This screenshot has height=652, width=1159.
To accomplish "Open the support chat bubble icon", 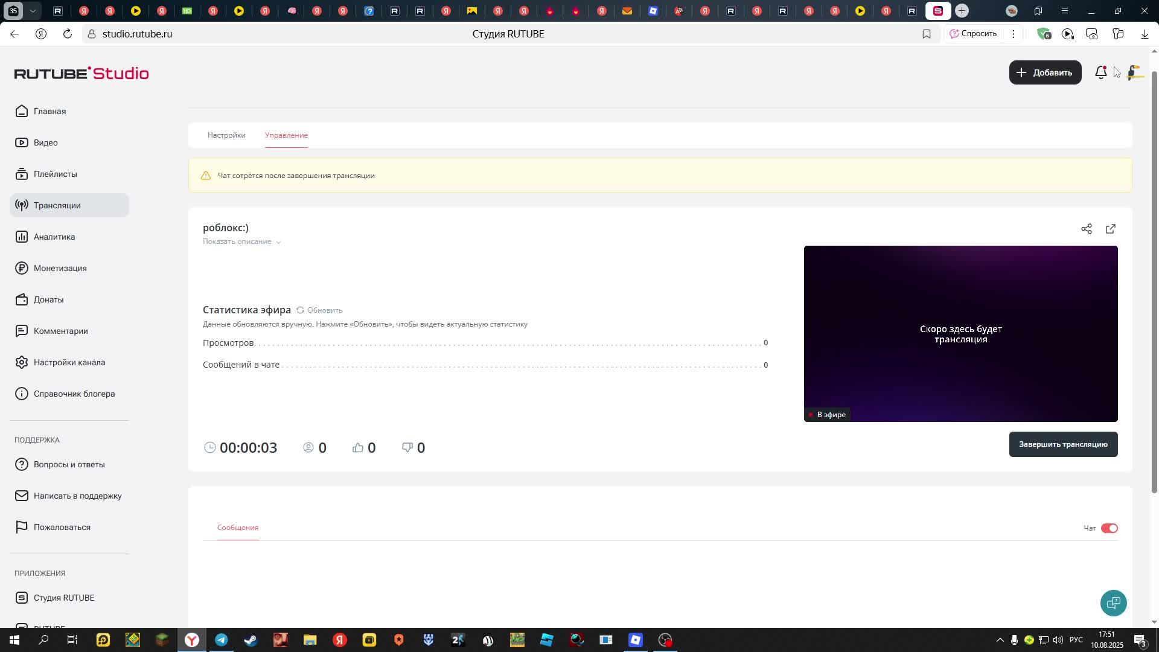I will coord(1113,602).
